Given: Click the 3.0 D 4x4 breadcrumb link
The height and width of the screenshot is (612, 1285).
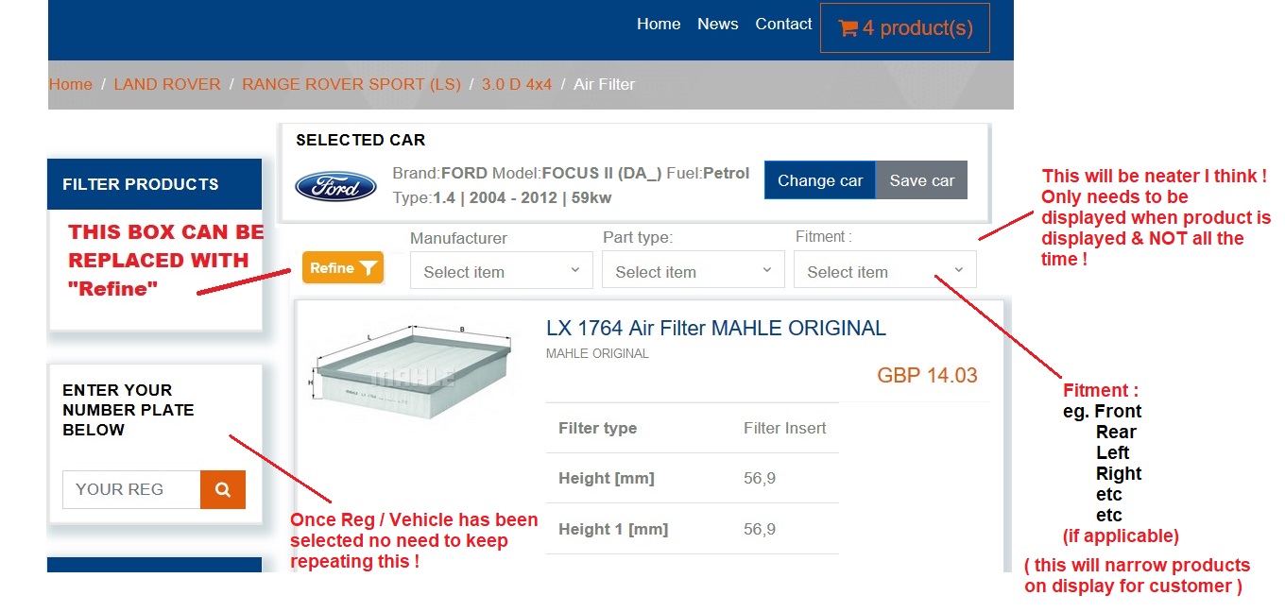Looking at the screenshot, I should coord(517,84).
